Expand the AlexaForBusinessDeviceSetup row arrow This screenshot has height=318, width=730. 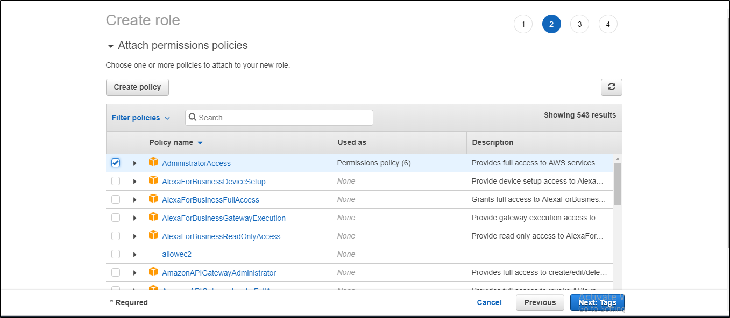(x=134, y=182)
